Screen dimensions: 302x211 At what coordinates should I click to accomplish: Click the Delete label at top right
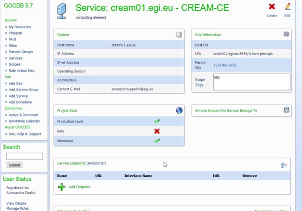point(272,16)
